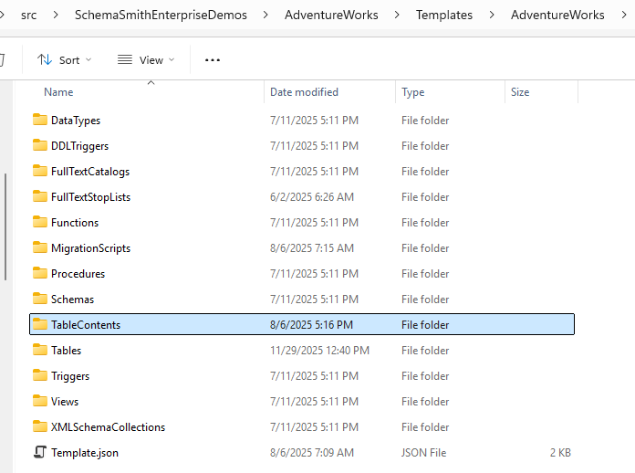The width and height of the screenshot is (635, 473).
Task: Click the View list icon
Action: 125,60
